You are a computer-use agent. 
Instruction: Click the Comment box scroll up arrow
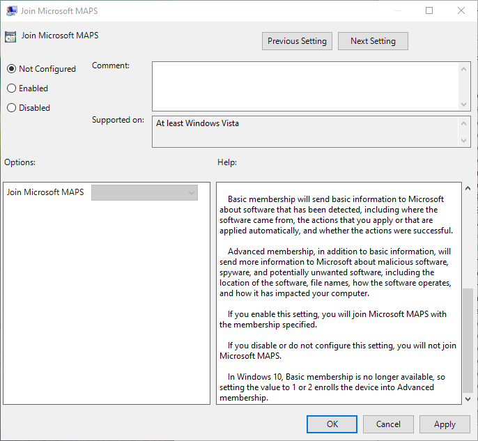[465, 68]
